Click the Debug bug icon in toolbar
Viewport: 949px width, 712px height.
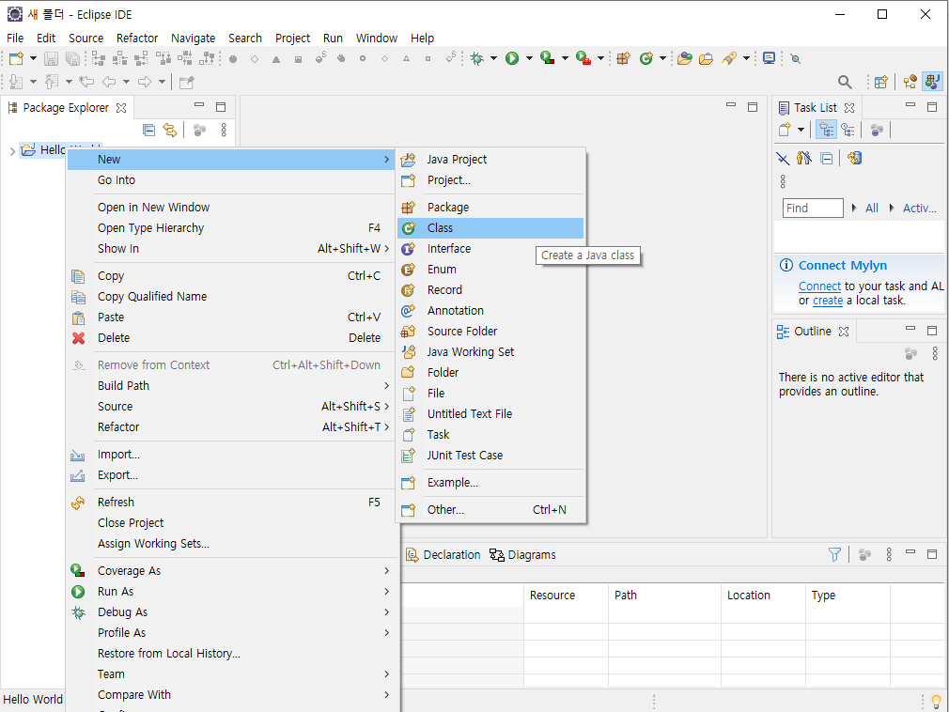click(x=477, y=58)
